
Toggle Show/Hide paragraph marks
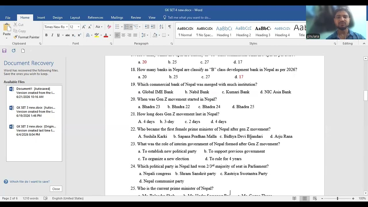click(170, 27)
